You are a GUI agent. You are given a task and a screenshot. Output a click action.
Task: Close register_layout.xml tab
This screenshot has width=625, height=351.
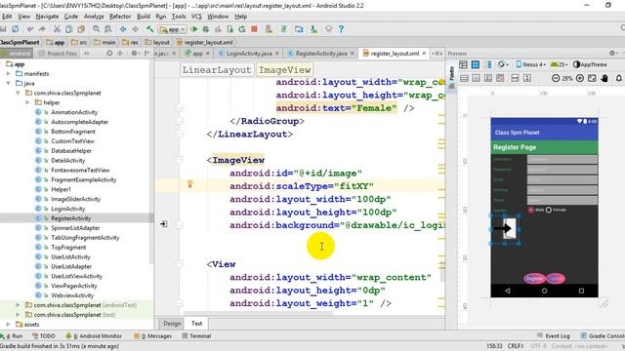tap(424, 54)
